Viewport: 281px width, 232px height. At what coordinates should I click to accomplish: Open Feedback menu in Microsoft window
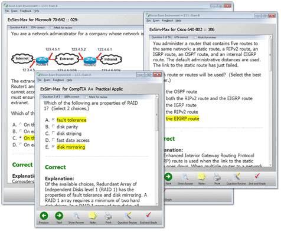point(25,11)
